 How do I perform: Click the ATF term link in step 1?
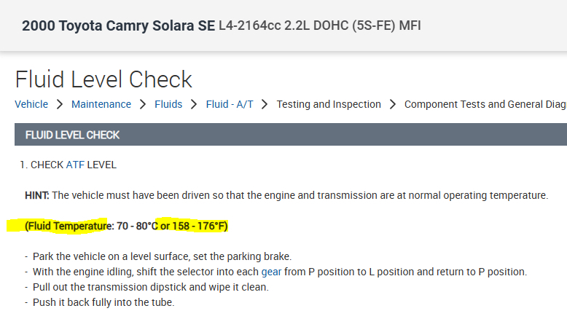coord(75,165)
